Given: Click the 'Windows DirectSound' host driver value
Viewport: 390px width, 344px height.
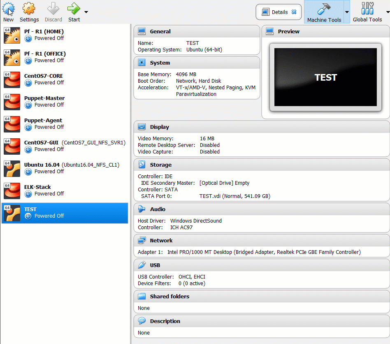Looking at the screenshot, I should (196, 221).
